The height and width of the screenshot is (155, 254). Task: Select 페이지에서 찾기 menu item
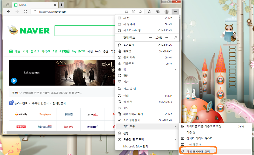147,114
